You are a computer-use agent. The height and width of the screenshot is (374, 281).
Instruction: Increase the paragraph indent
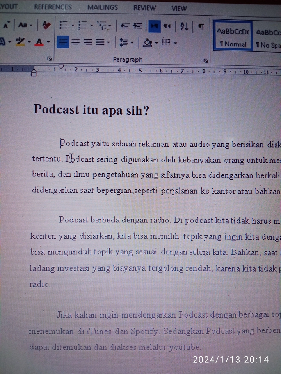137,26
